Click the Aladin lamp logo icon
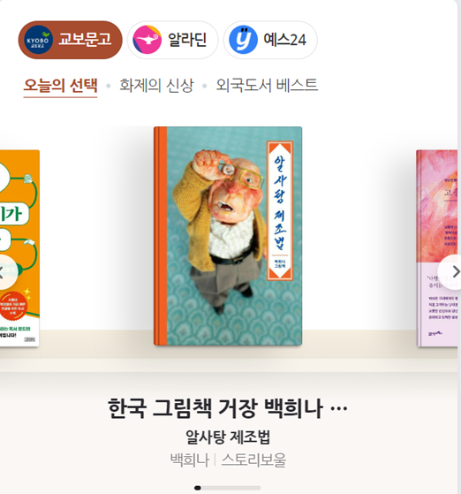 (x=147, y=40)
